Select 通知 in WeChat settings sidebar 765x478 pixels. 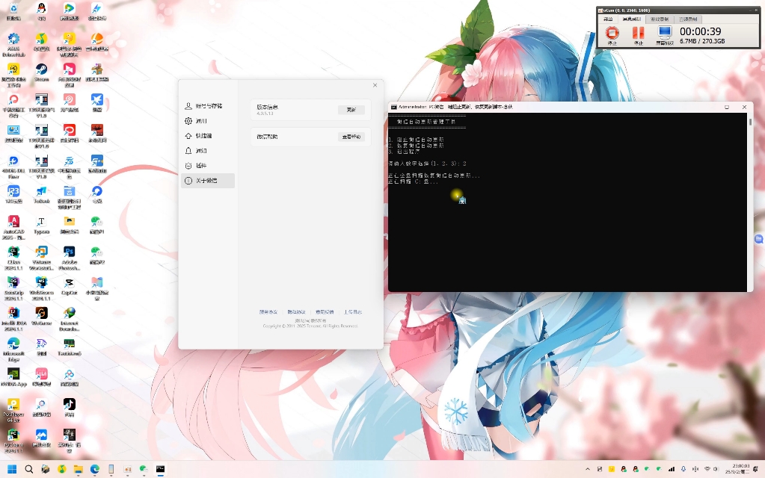207,151
